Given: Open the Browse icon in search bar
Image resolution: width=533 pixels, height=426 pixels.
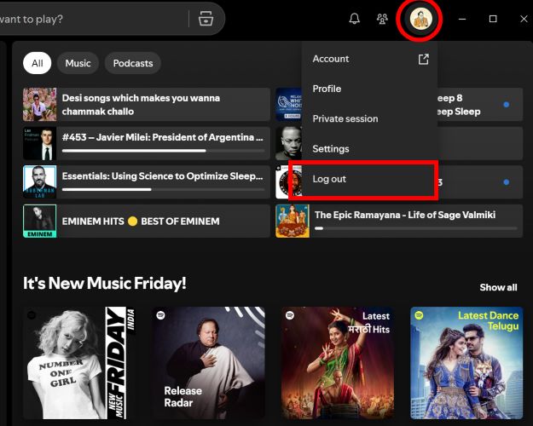Looking at the screenshot, I should tap(206, 19).
